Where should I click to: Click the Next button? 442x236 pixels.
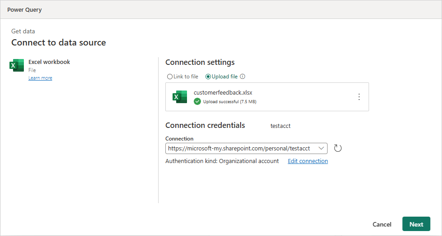coord(416,224)
